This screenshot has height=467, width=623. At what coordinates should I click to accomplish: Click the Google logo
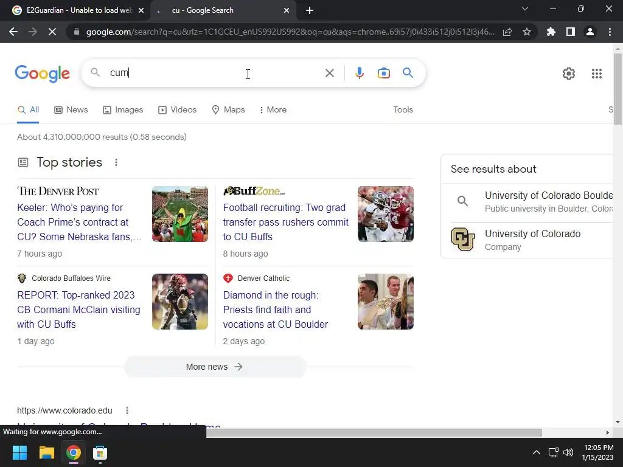point(42,74)
